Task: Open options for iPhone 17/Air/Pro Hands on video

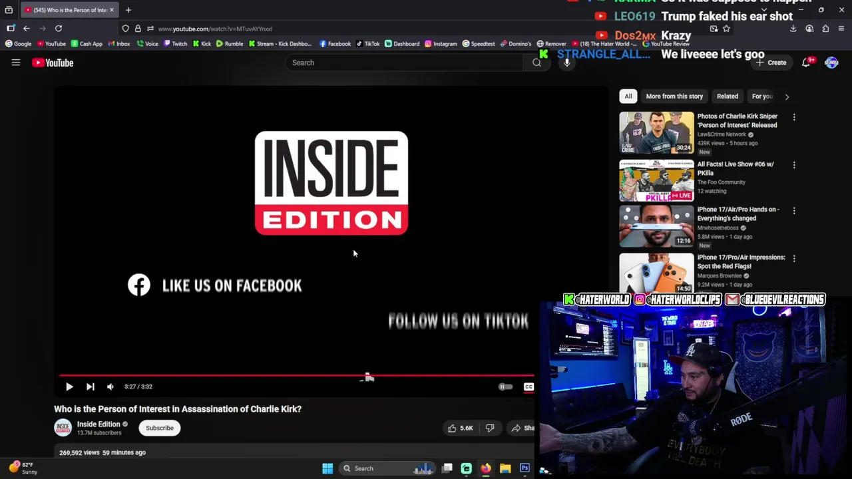Action: 793,210
